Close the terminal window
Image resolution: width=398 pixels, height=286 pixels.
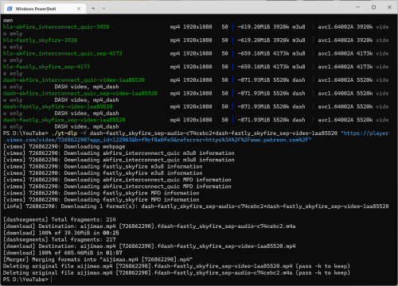[x=389, y=7]
